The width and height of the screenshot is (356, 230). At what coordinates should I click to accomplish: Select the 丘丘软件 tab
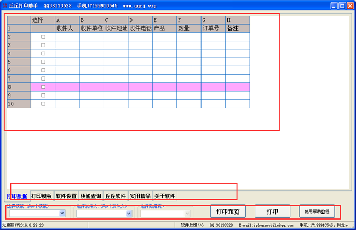115,196
